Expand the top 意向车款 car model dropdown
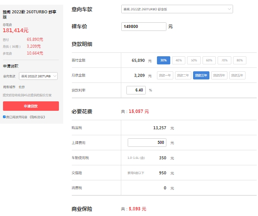Screen dimensions: 258x216 (x=183, y=9)
